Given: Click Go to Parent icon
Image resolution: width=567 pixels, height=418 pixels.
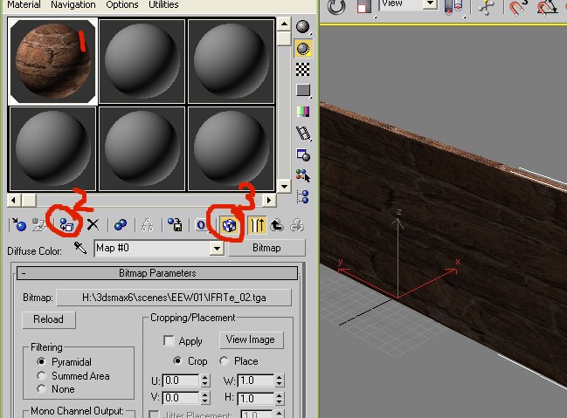Looking at the screenshot, I should point(277,225).
